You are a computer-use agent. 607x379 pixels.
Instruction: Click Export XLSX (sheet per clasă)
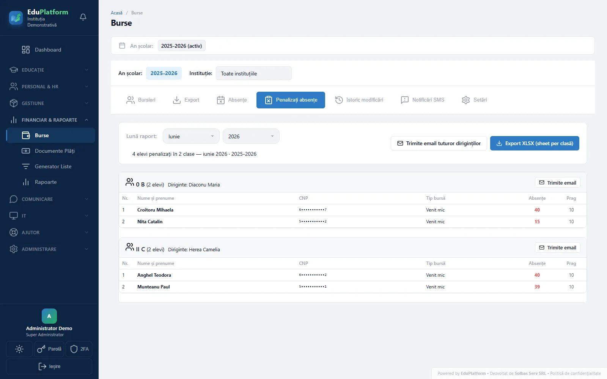(x=535, y=143)
